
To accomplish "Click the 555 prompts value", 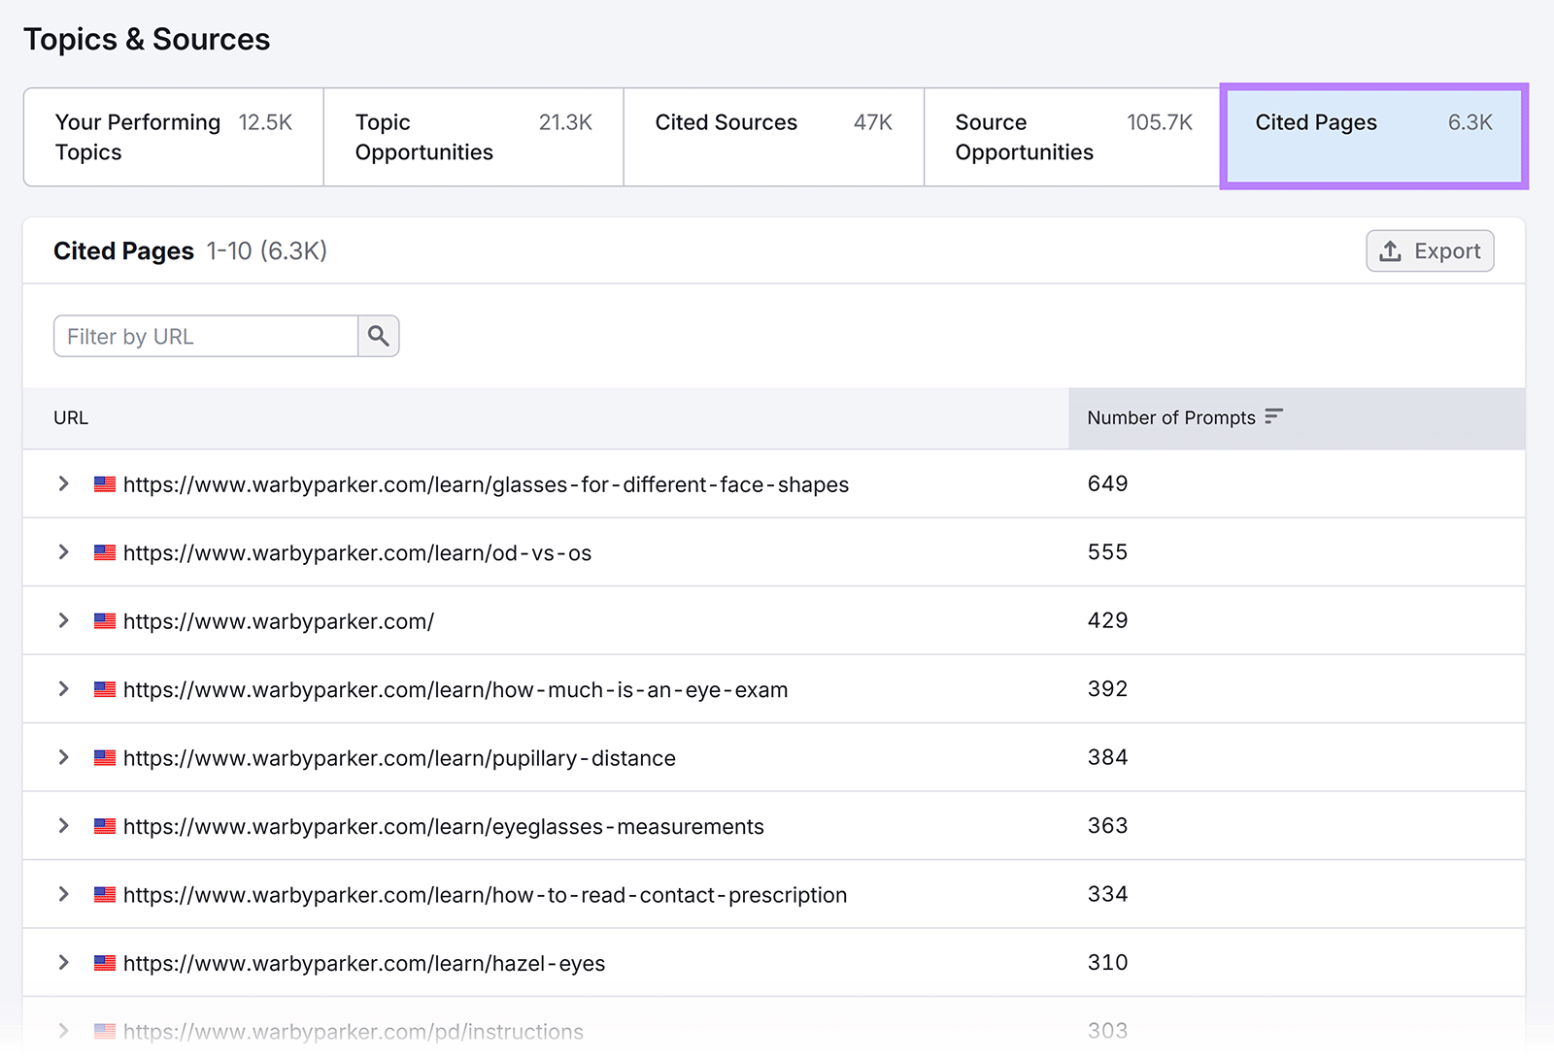I will [1107, 552].
